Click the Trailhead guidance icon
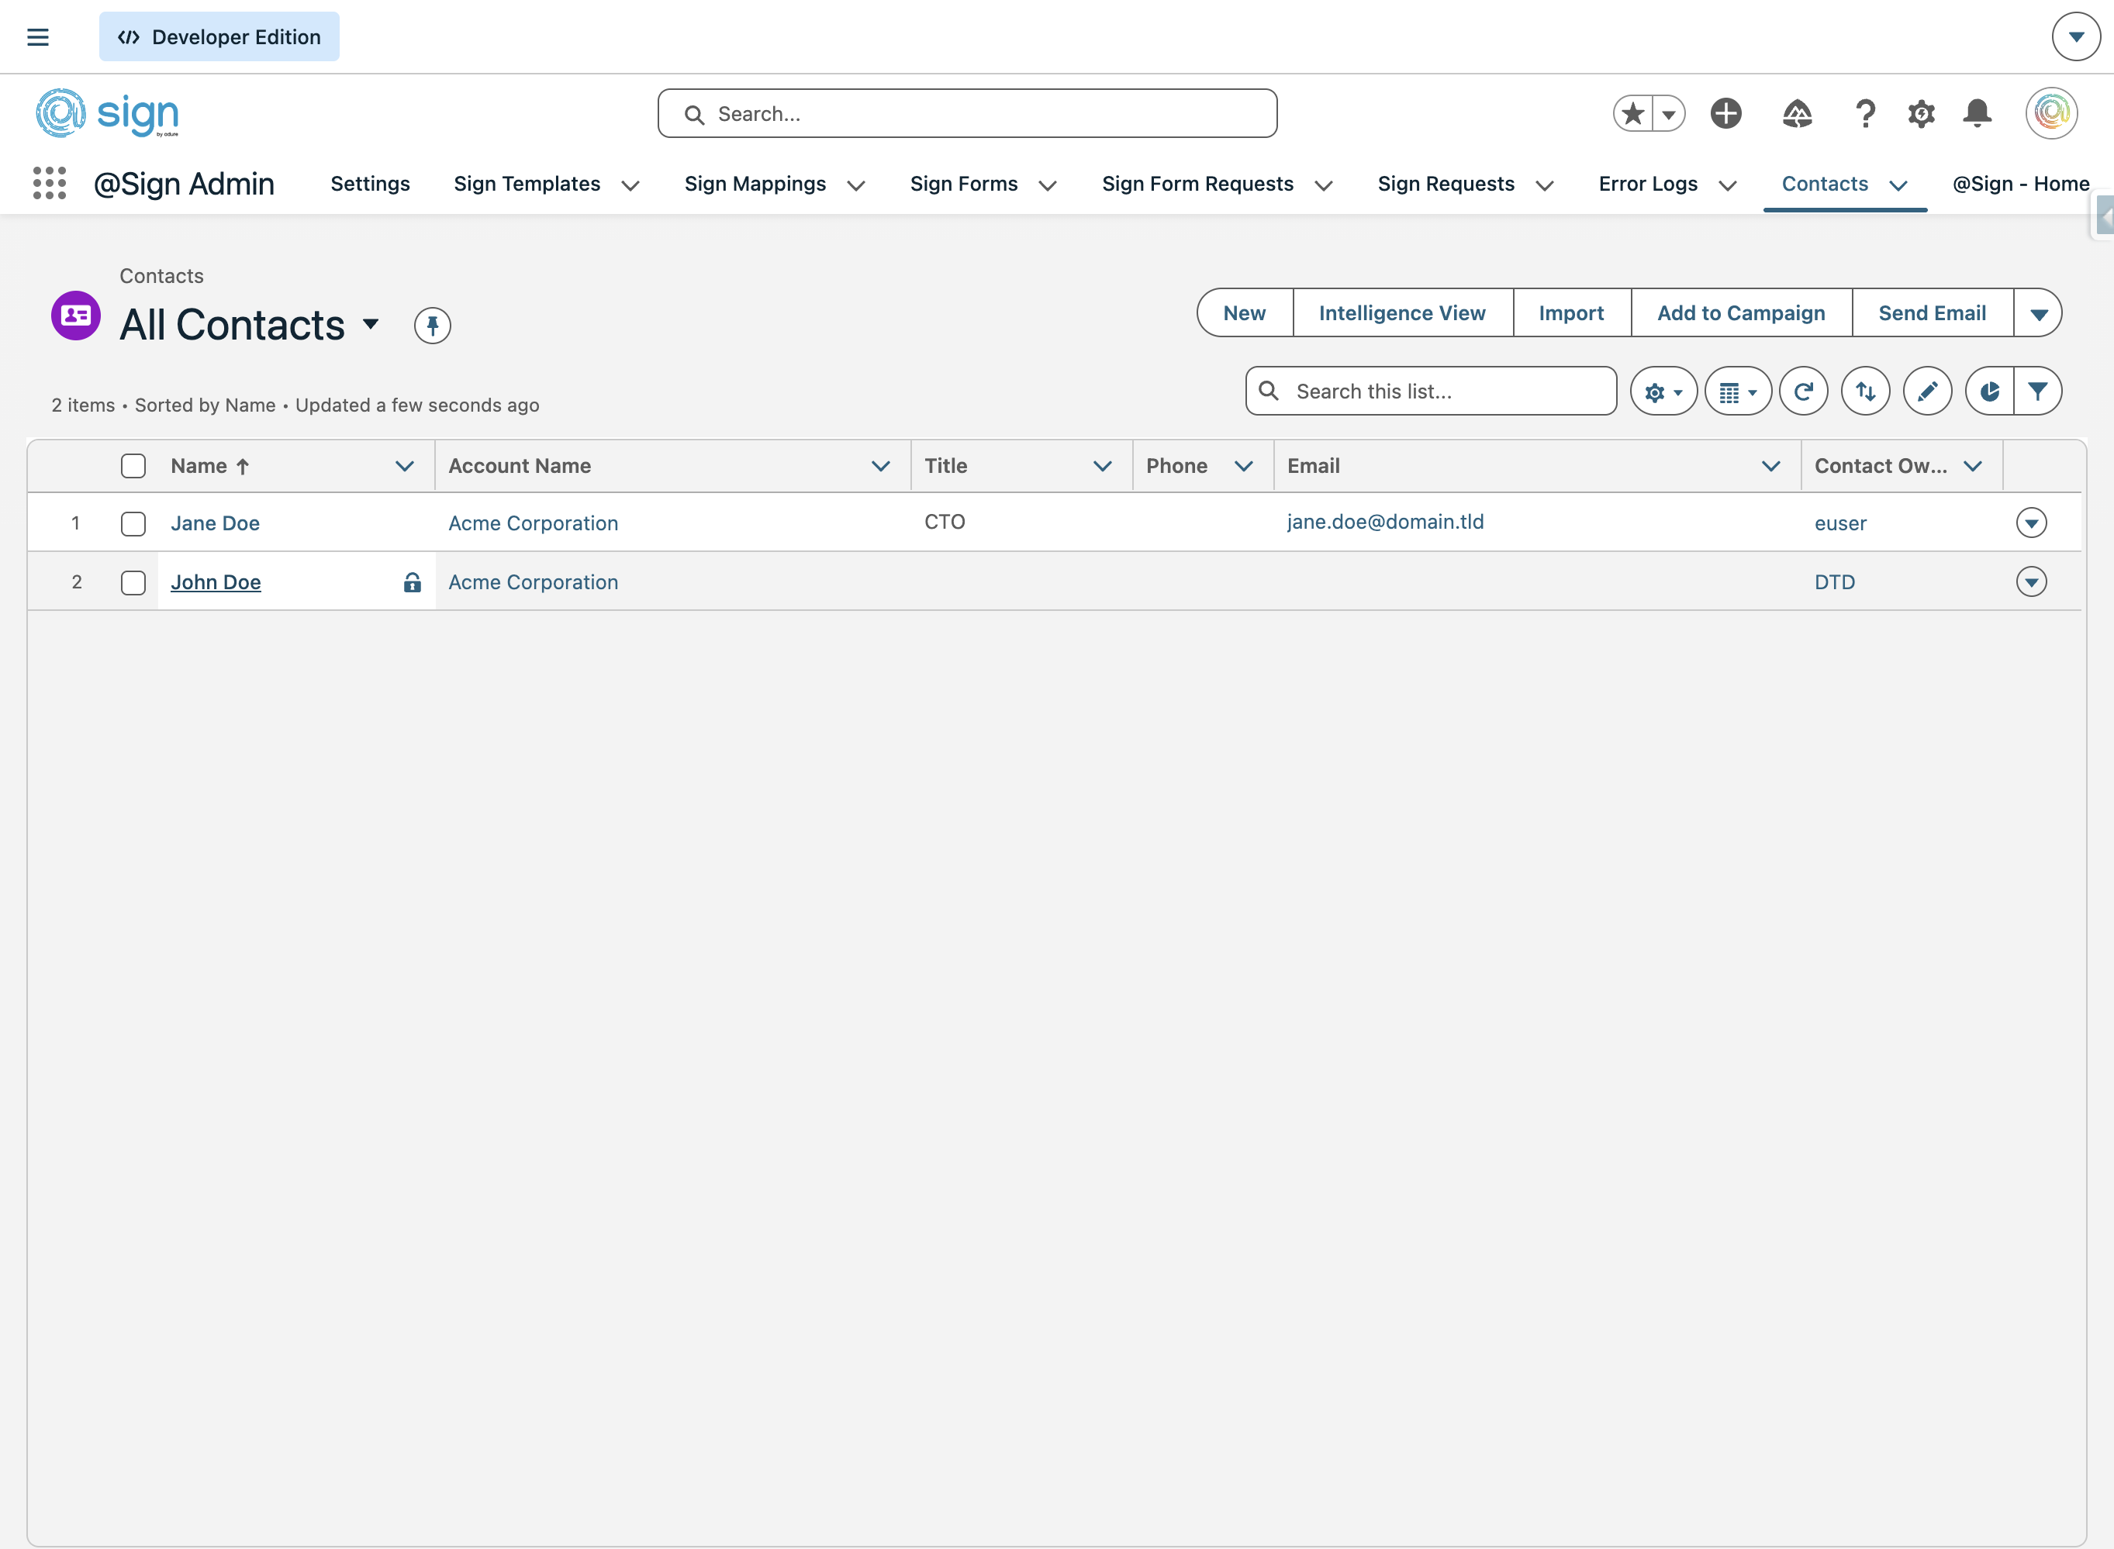Viewport: 2114px width, 1549px height. pyautogui.click(x=1796, y=113)
